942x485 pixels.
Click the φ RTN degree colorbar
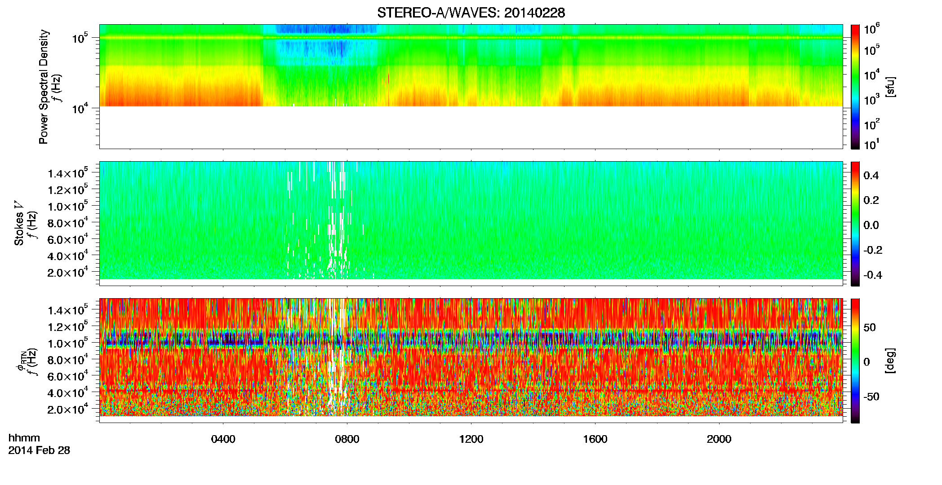855,361
